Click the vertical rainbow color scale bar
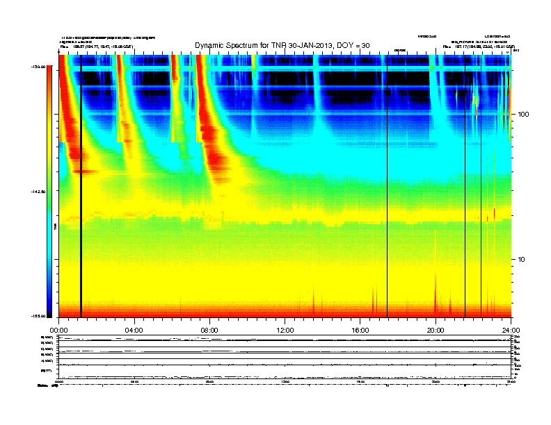Image resolution: width=551 pixels, height=425 pixels. coord(49,192)
